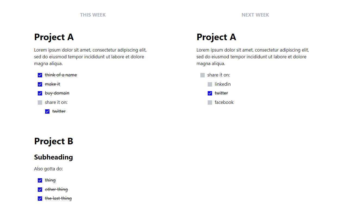The height and width of the screenshot is (217, 348).
Task: Select the Project A heading under This Week
Action: point(54,37)
